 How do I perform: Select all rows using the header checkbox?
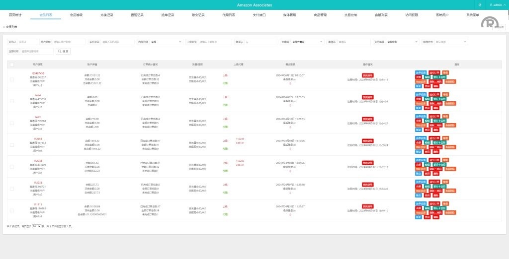(11, 65)
